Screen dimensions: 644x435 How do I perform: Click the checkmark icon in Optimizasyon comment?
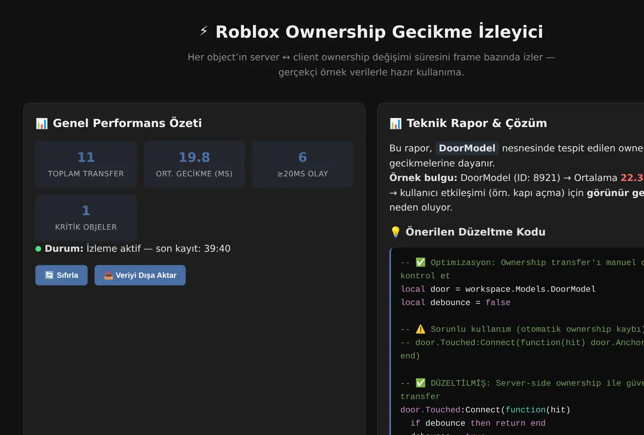[x=420, y=262]
